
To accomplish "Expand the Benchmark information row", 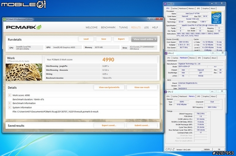I will pyautogui.click(x=10, y=103).
